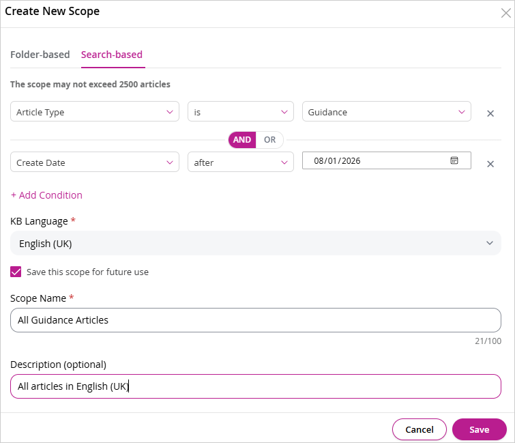Close the Create New Scope dialog
515x443 pixels.
506,13
